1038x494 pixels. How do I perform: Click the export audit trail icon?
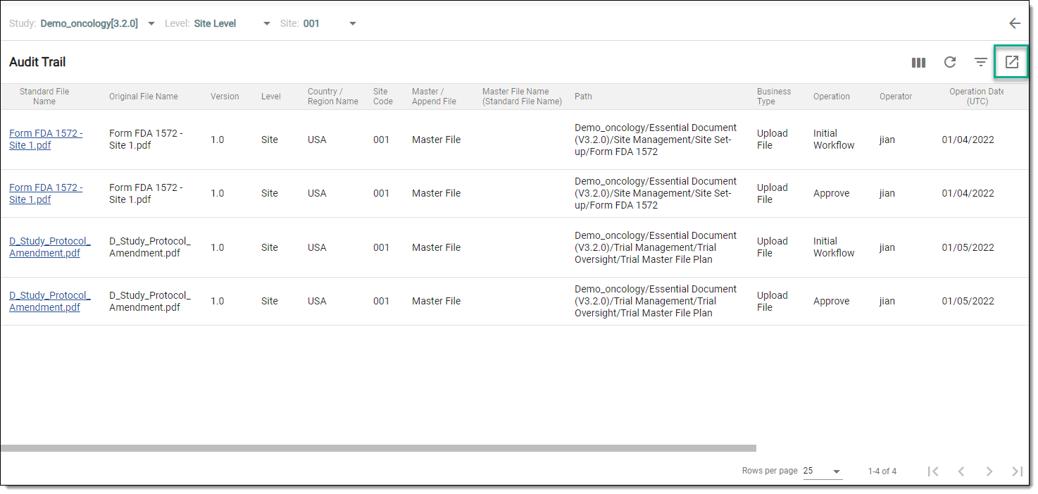(x=1012, y=62)
